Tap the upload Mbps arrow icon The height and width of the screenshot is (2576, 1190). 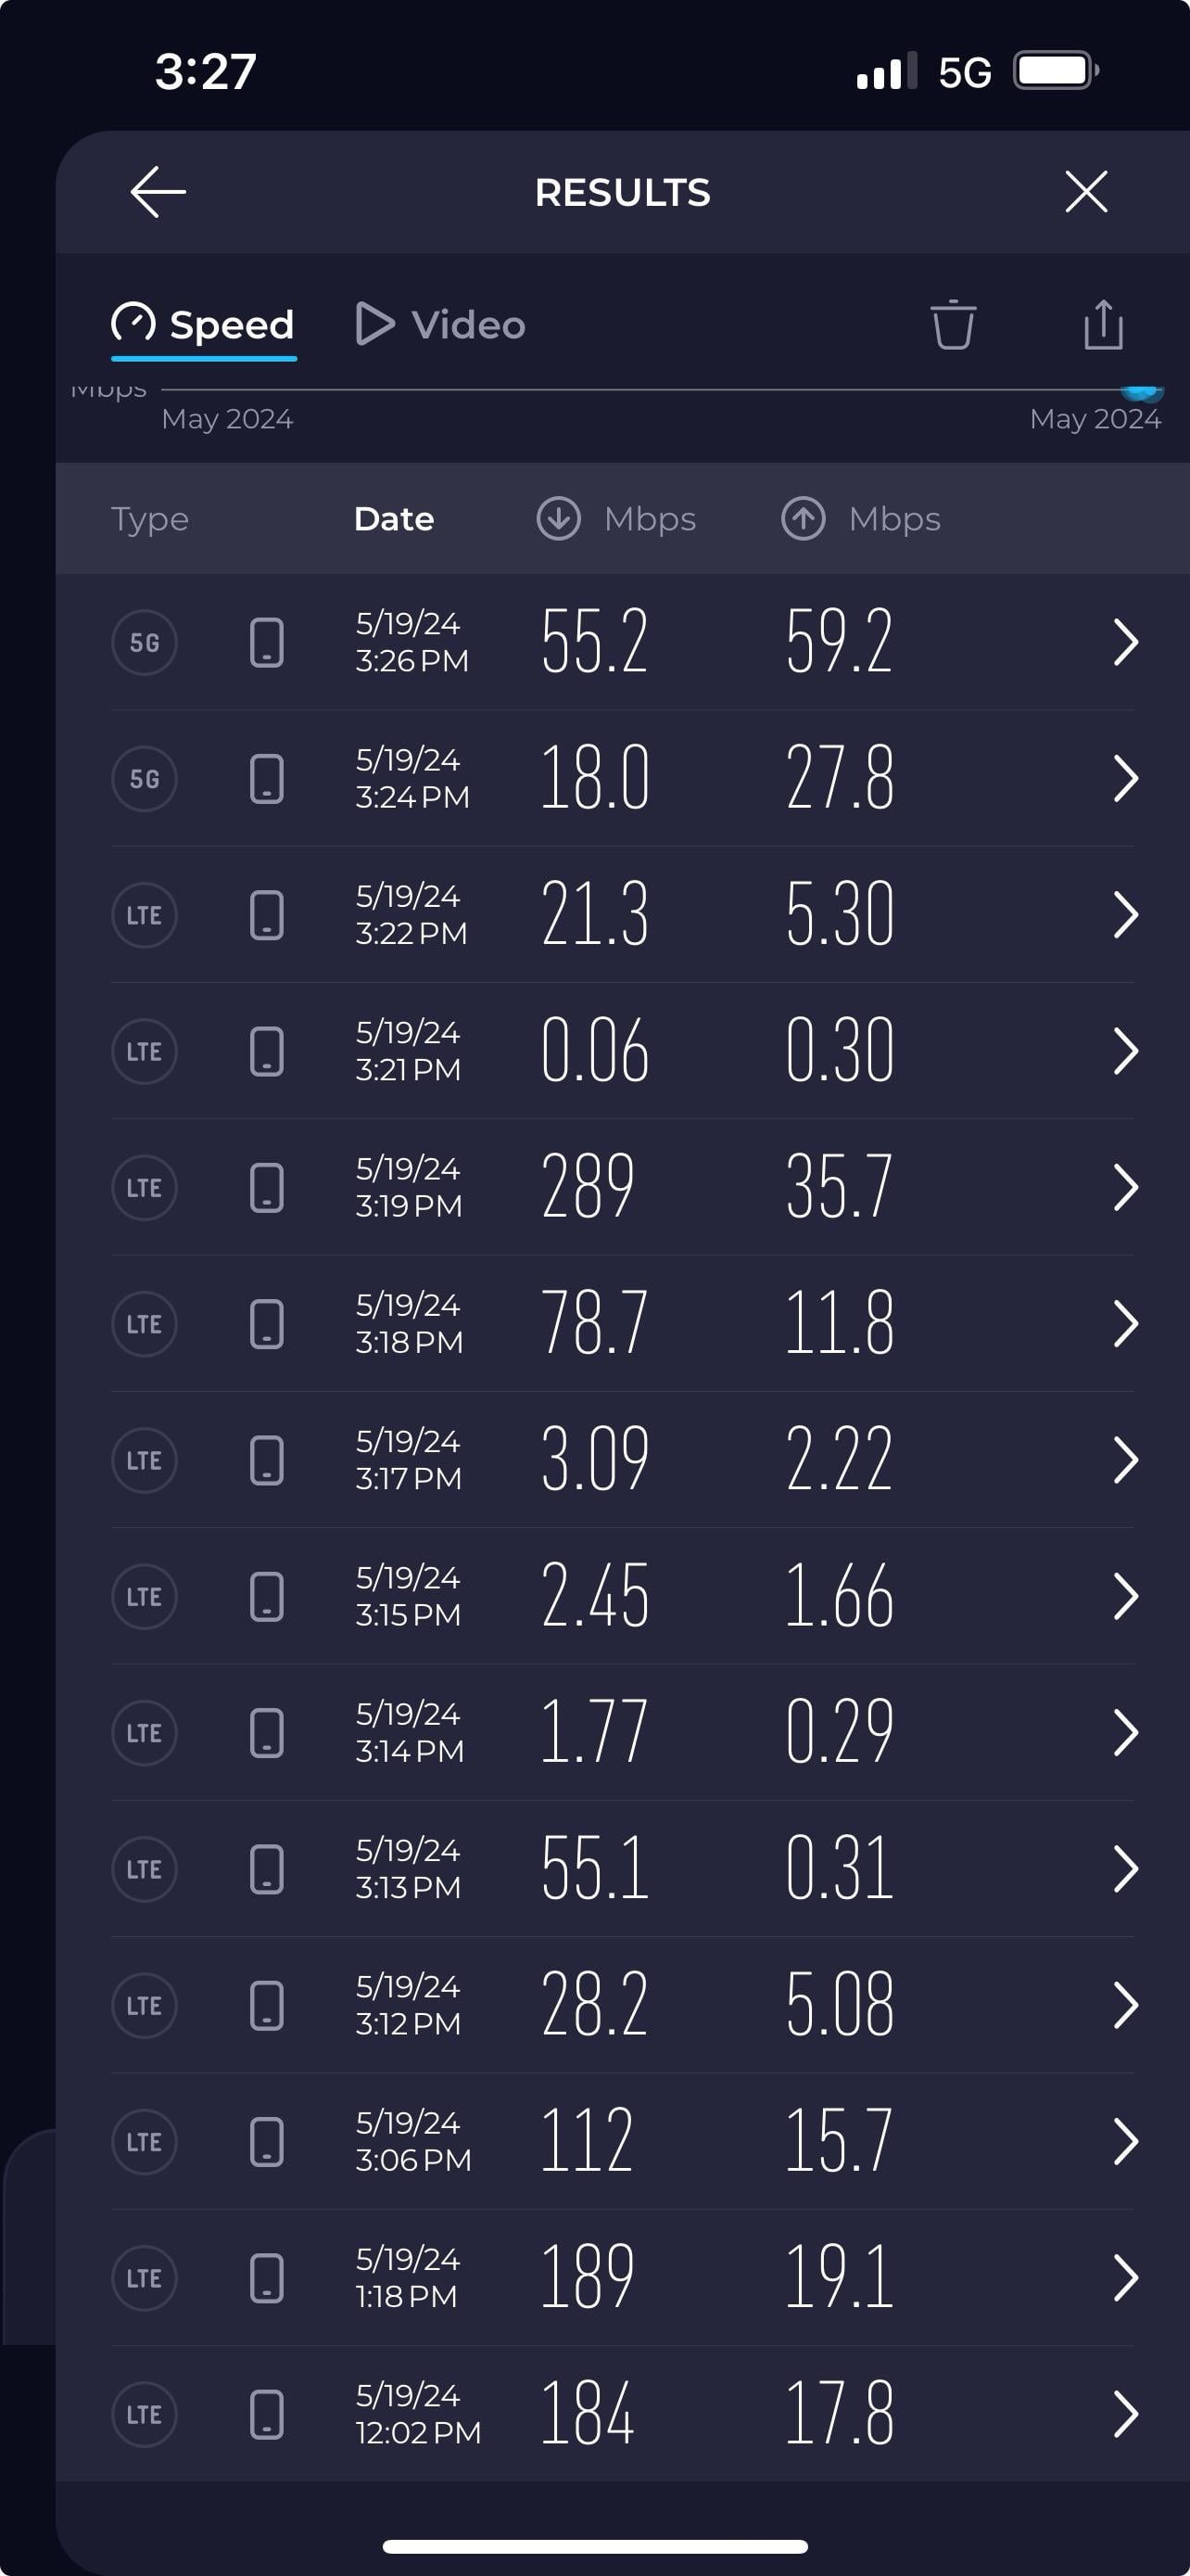pyautogui.click(x=804, y=519)
